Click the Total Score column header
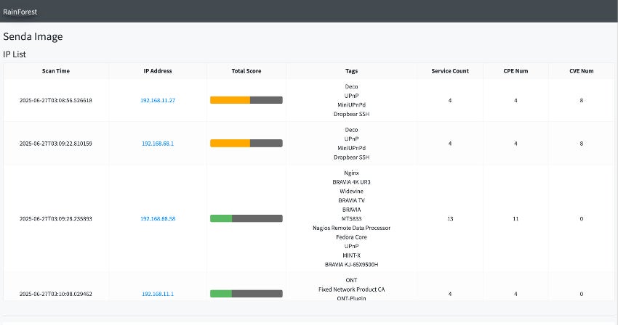This screenshot has height=325, width=618. tap(246, 71)
